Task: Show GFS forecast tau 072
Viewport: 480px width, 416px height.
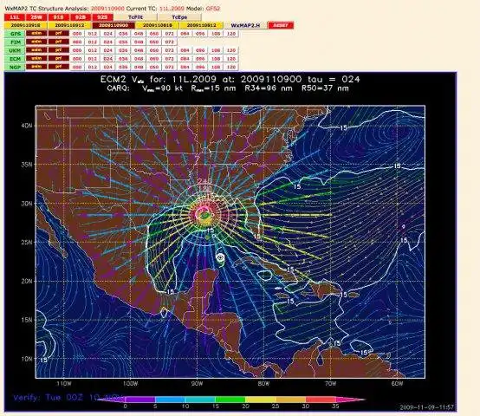Action: [169, 34]
